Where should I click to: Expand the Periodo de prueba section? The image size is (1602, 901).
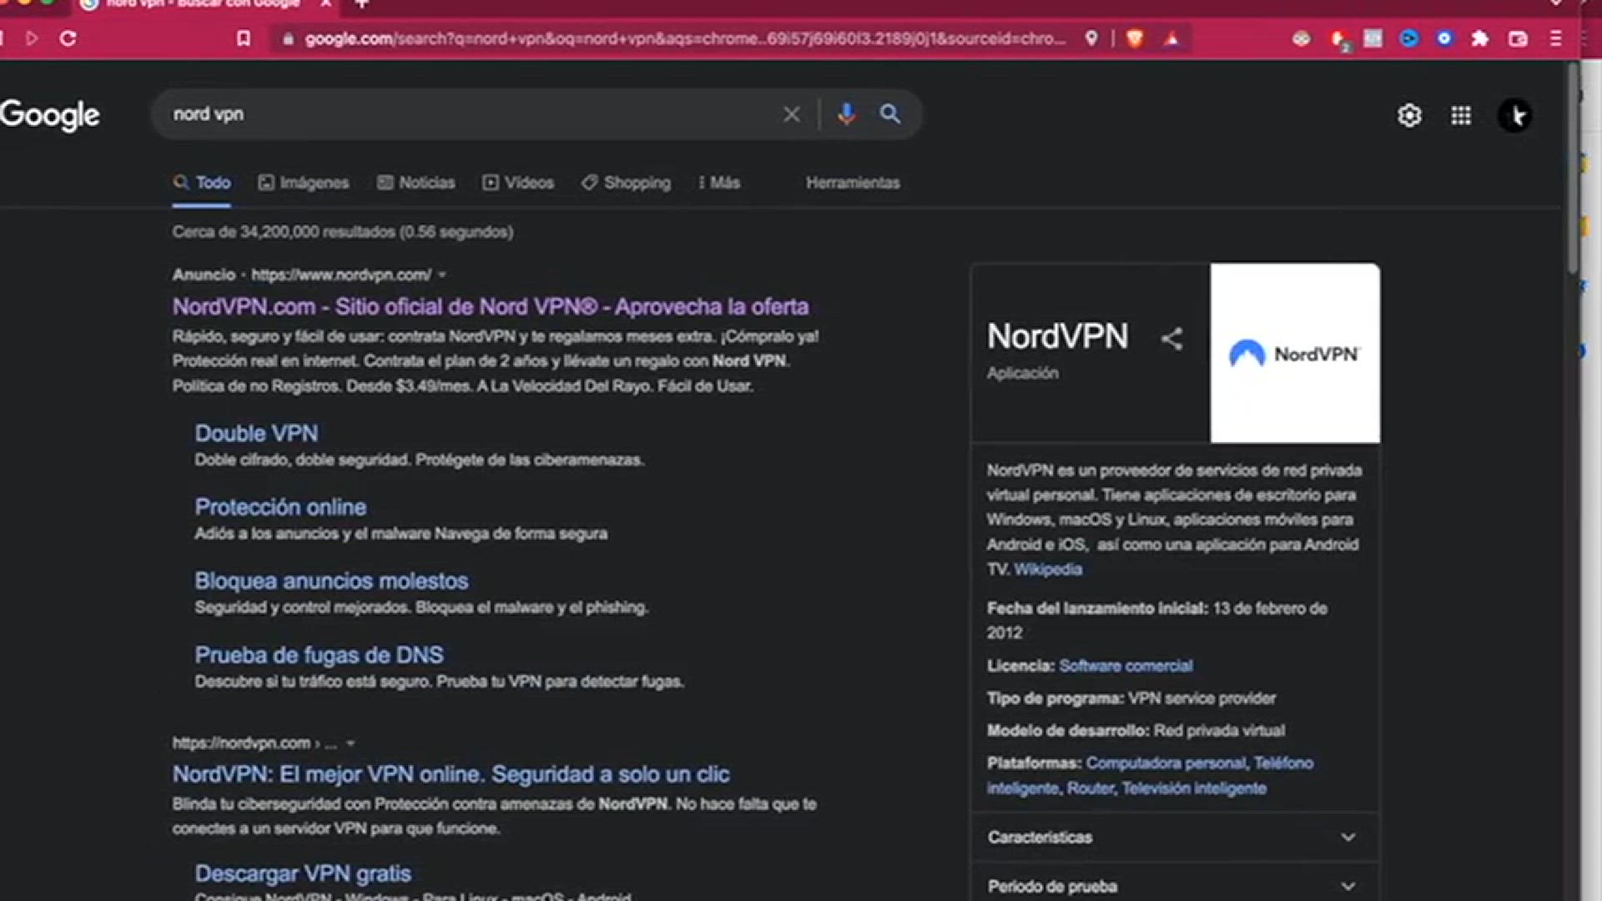click(1173, 884)
